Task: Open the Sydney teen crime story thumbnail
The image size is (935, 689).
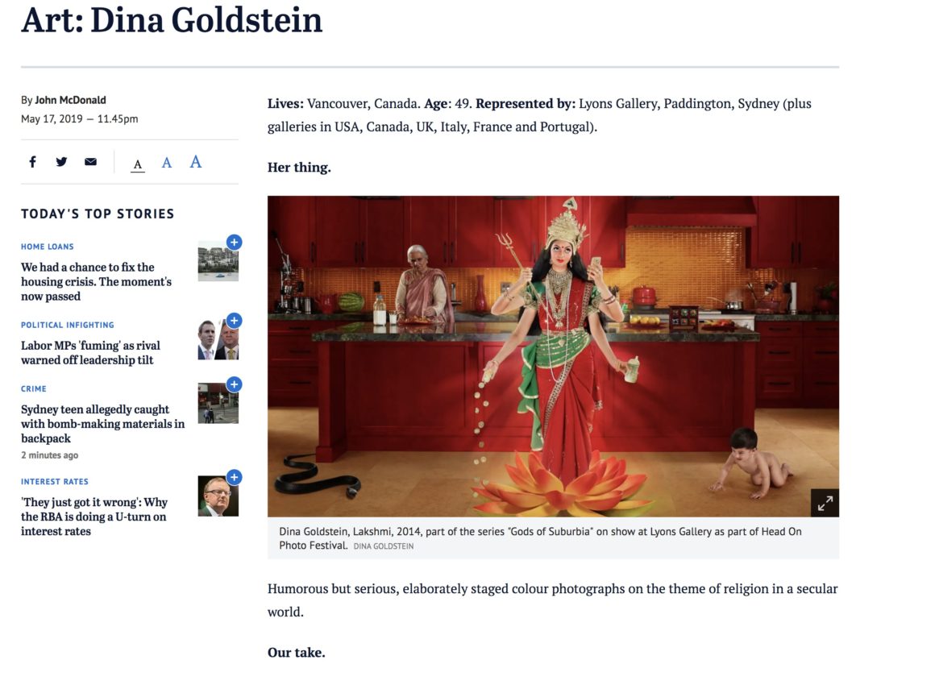Action: coord(218,404)
